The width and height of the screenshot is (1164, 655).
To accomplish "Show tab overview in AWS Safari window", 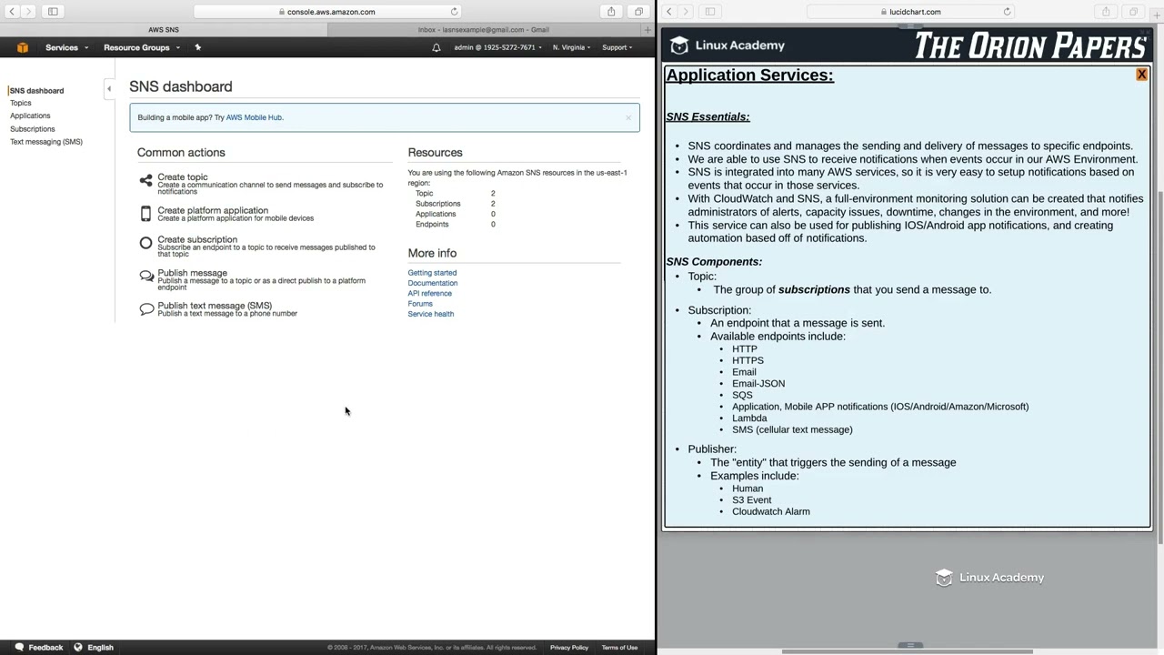I will (x=638, y=12).
